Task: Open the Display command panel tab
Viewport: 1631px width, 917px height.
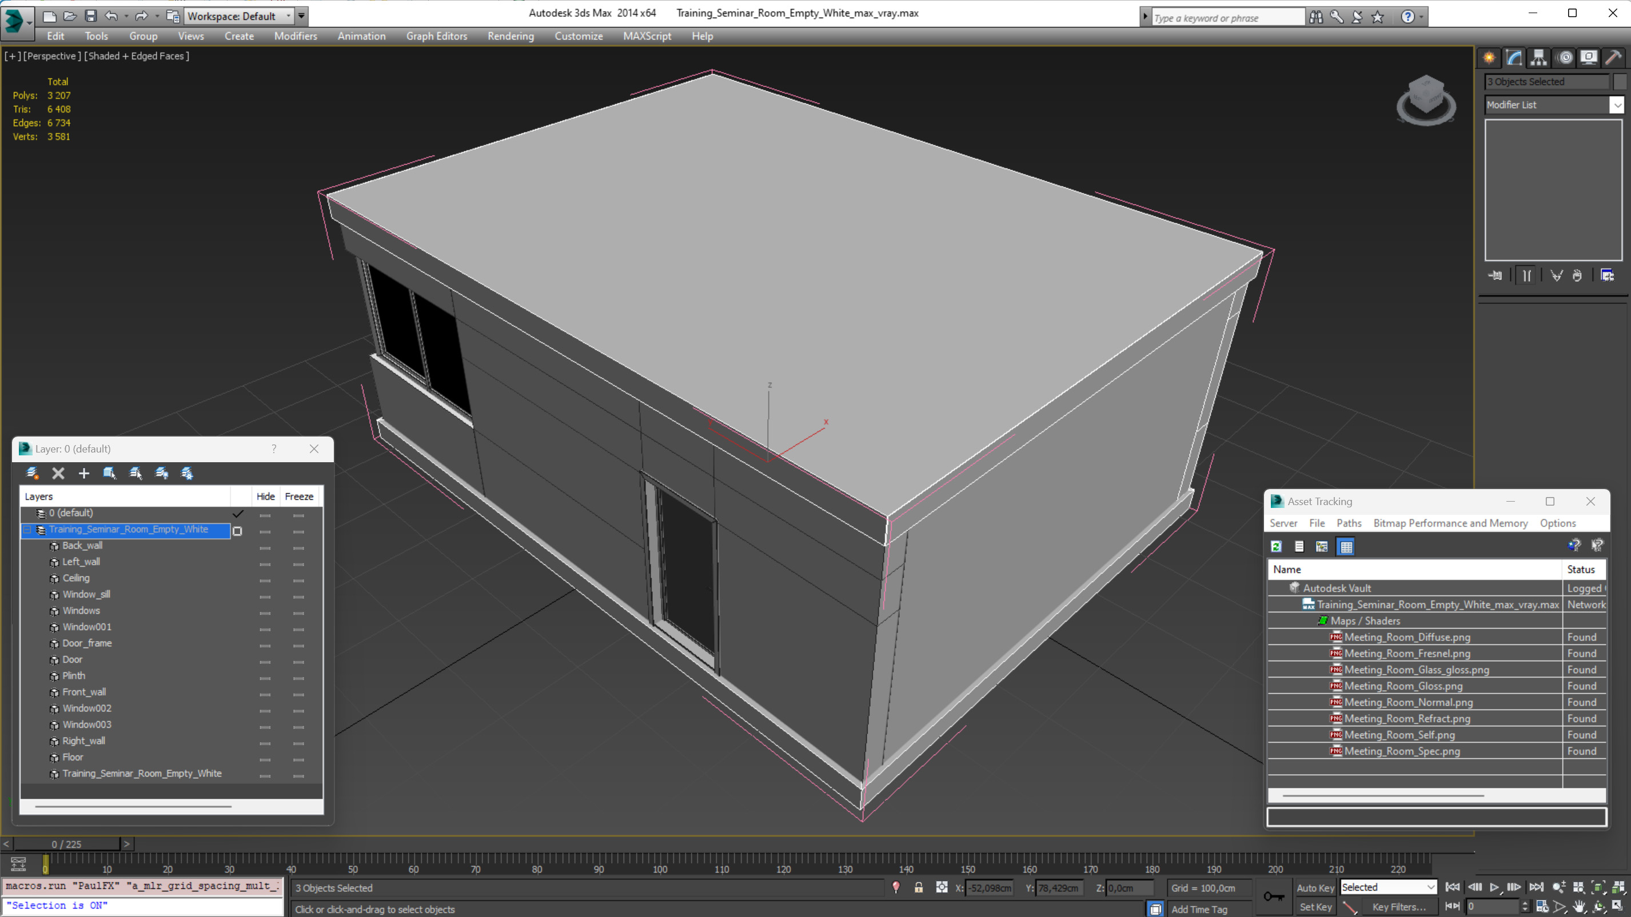Action: pyautogui.click(x=1589, y=58)
